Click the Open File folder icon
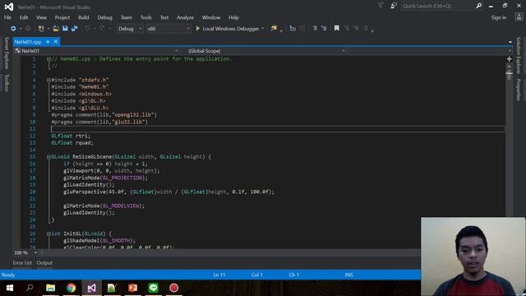The height and width of the screenshot is (296, 526). click(x=56, y=29)
